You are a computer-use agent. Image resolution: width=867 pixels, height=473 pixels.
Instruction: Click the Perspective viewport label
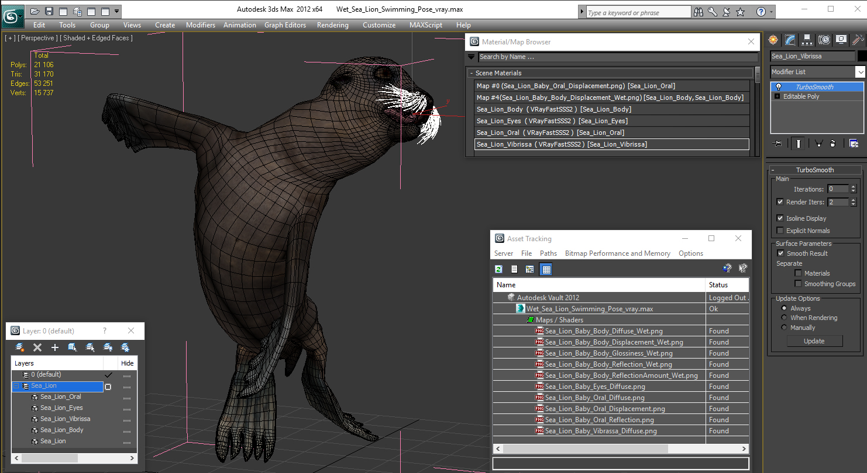tap(38, 38)
